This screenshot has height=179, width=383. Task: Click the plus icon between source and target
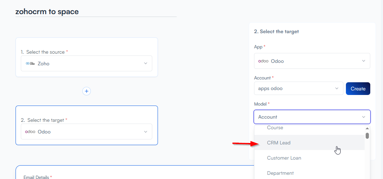[x=87, y=91]
